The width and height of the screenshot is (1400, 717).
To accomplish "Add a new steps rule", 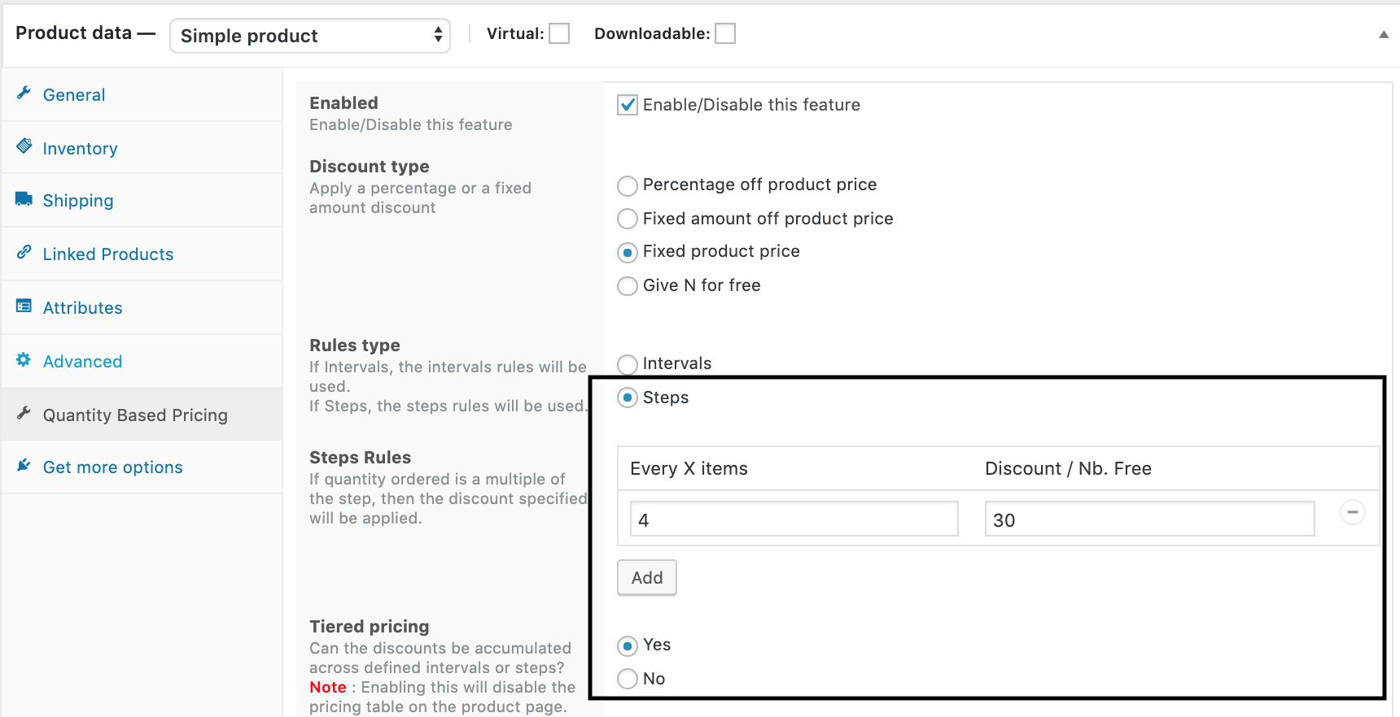I will pos(647,577).
